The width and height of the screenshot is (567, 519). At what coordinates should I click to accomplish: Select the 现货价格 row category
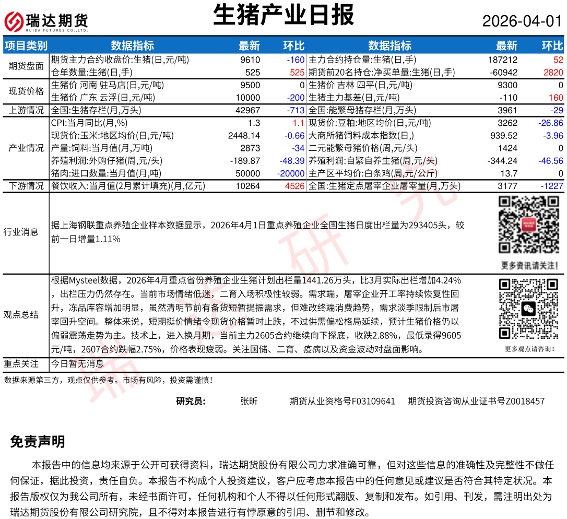(26, 91)
